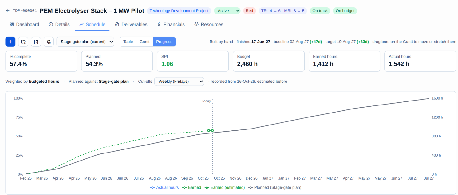Click the compare plans icon button
Screen dimensions: 458x195
pos(49,42)
